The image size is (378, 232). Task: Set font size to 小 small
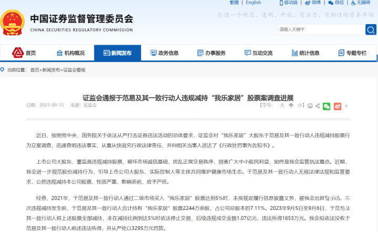coord(300,106)
